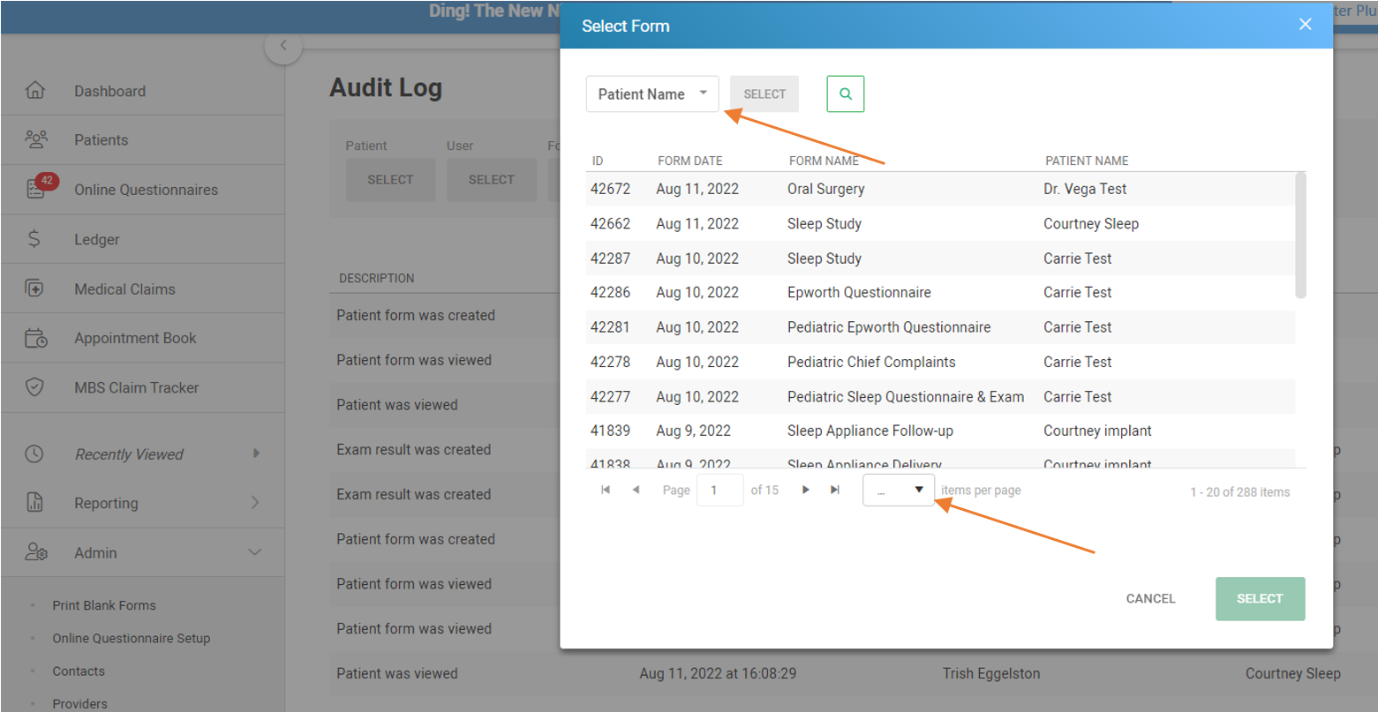Select the MBS Claim Tracker shield icon
Screen dimensions: 1378x712
pos(35,386)
